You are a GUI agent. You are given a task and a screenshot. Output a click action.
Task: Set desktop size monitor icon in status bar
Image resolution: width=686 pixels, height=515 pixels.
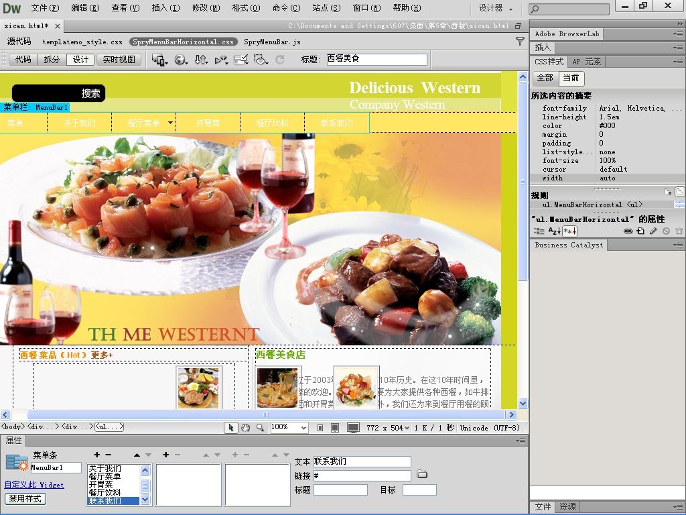353,428
